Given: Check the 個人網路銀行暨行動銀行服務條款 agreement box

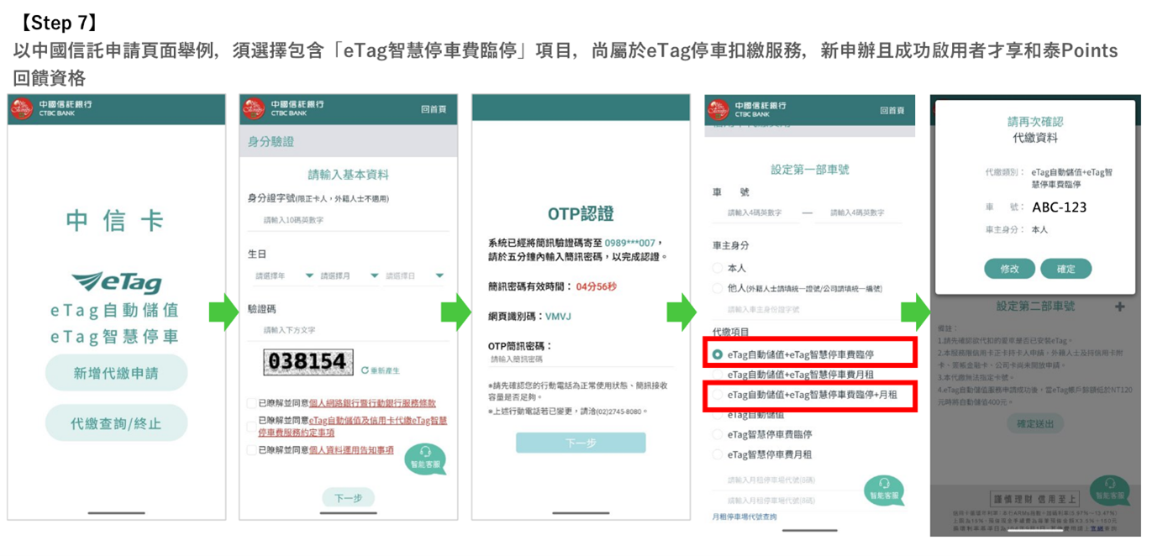Looking at the screenshot, I should point(251,403).
